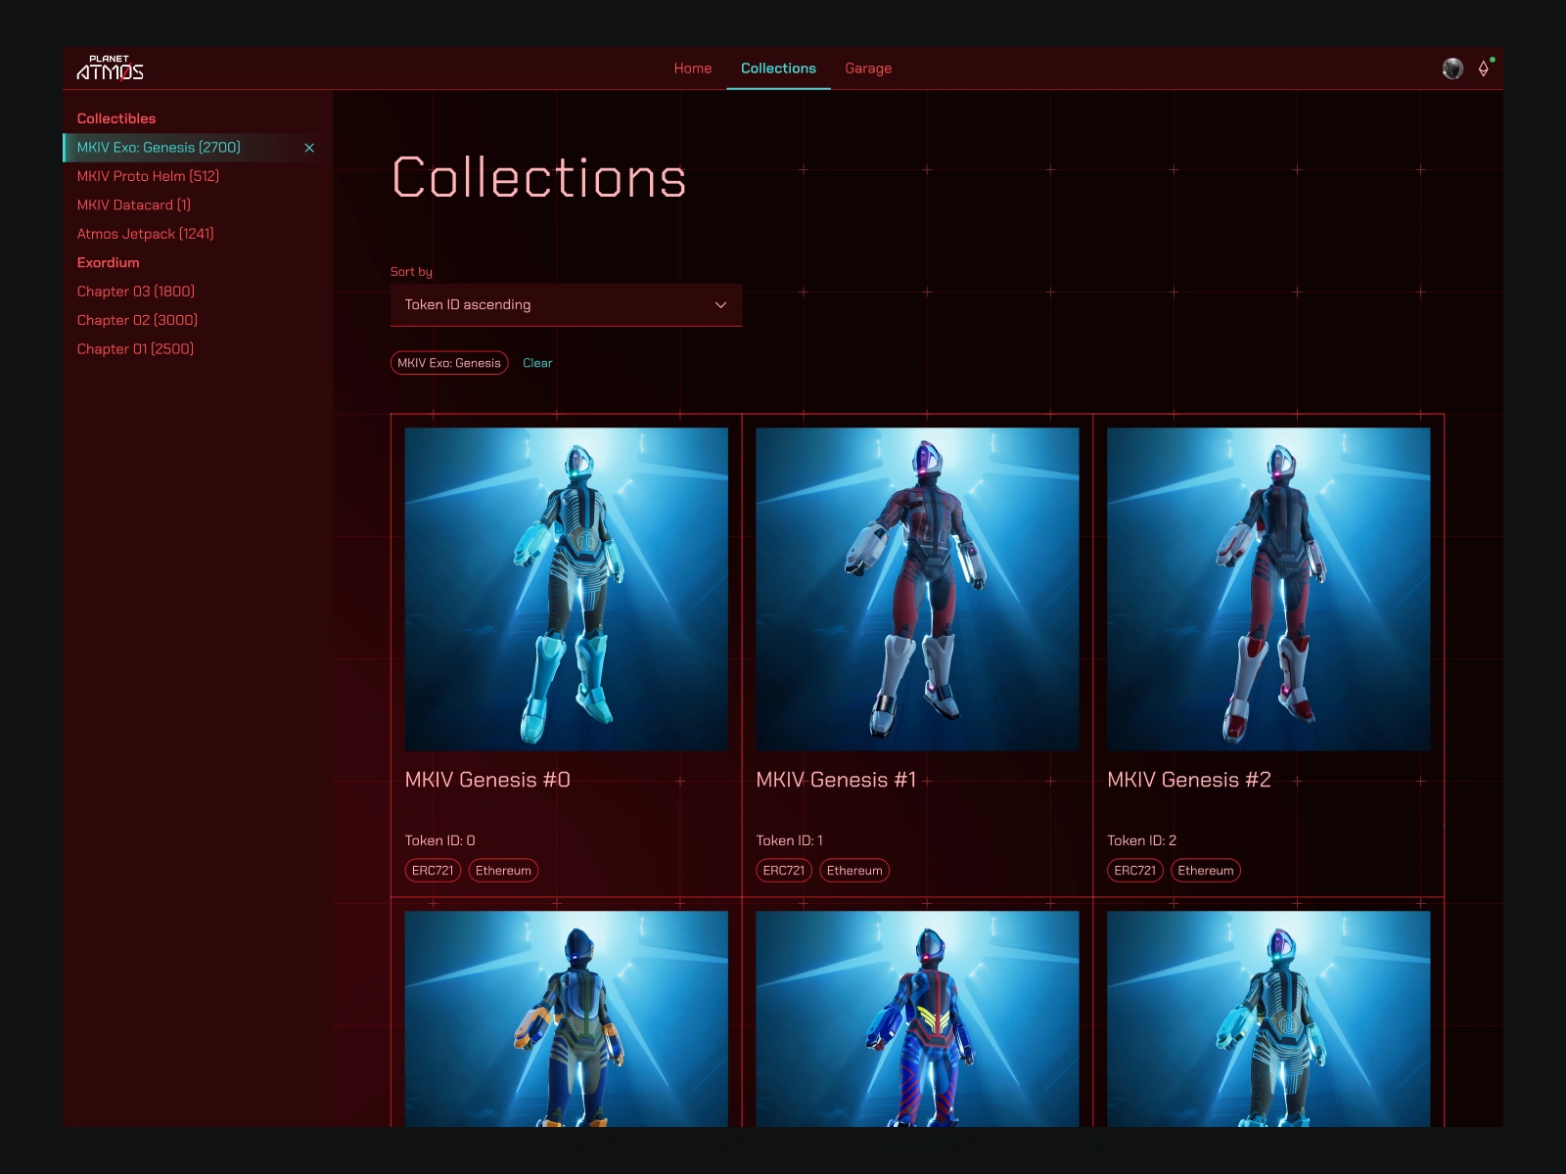The image size is (1566, 1174).
Task: Open the user avatar profile icon
Action: click(x=1452, y=68)
